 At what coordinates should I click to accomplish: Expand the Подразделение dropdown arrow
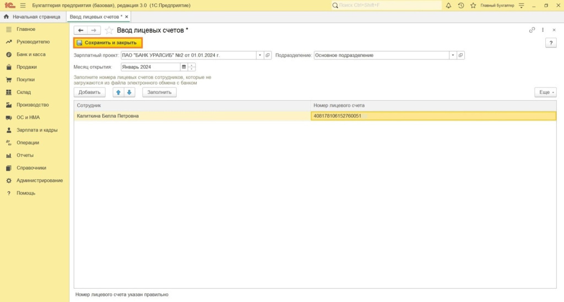(x=453, y=55)
